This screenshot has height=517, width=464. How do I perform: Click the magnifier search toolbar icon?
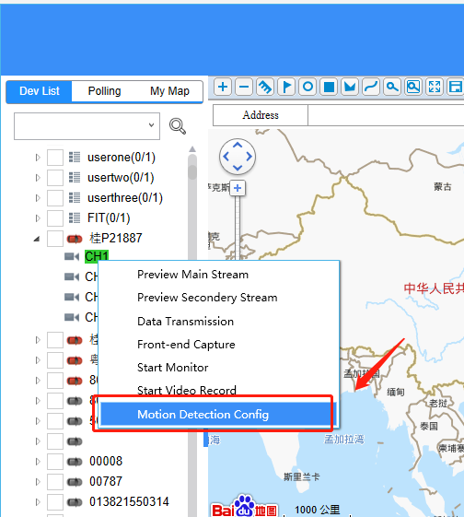pyautogui.click(x=392, y=87)
